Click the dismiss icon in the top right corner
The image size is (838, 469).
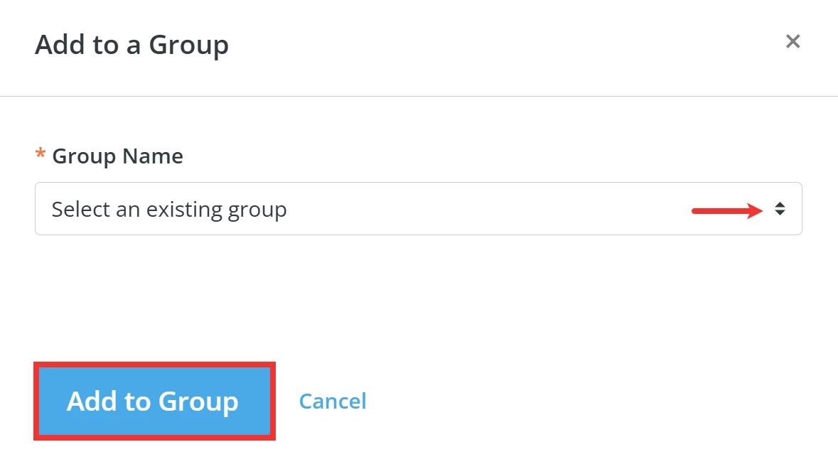[x=793, y=41]
